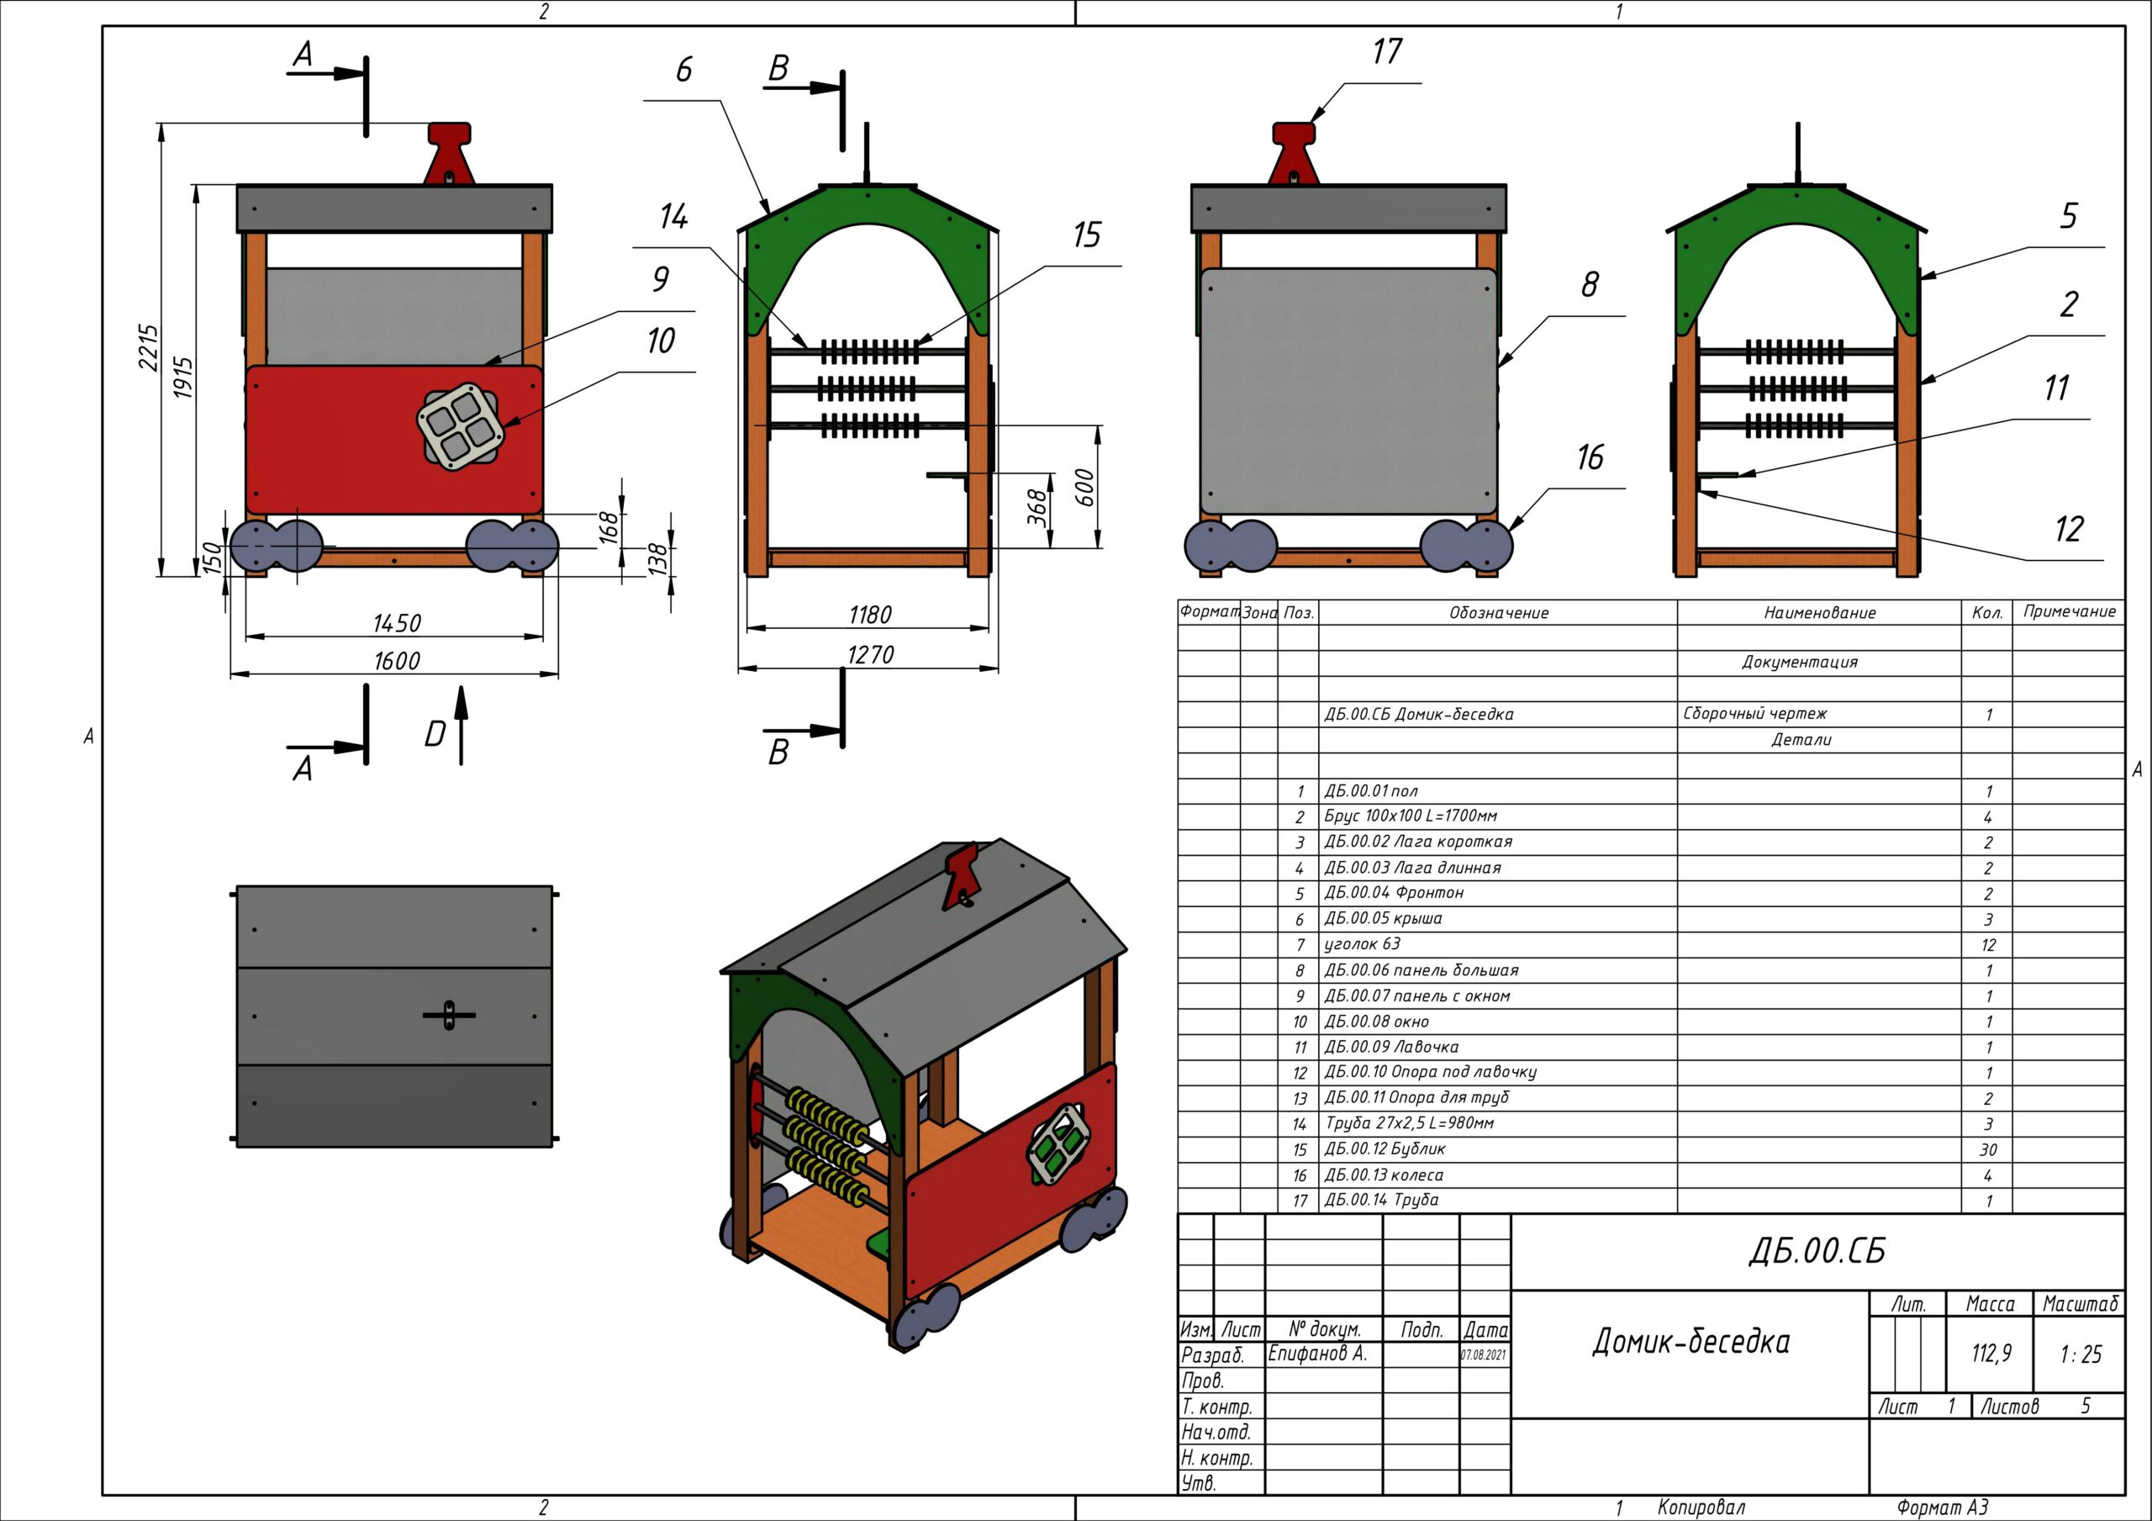Select the 1915 height dimension
The width and height of the screenshot is (2152, 1521).
pyautogui.click(x=182, y=377)
